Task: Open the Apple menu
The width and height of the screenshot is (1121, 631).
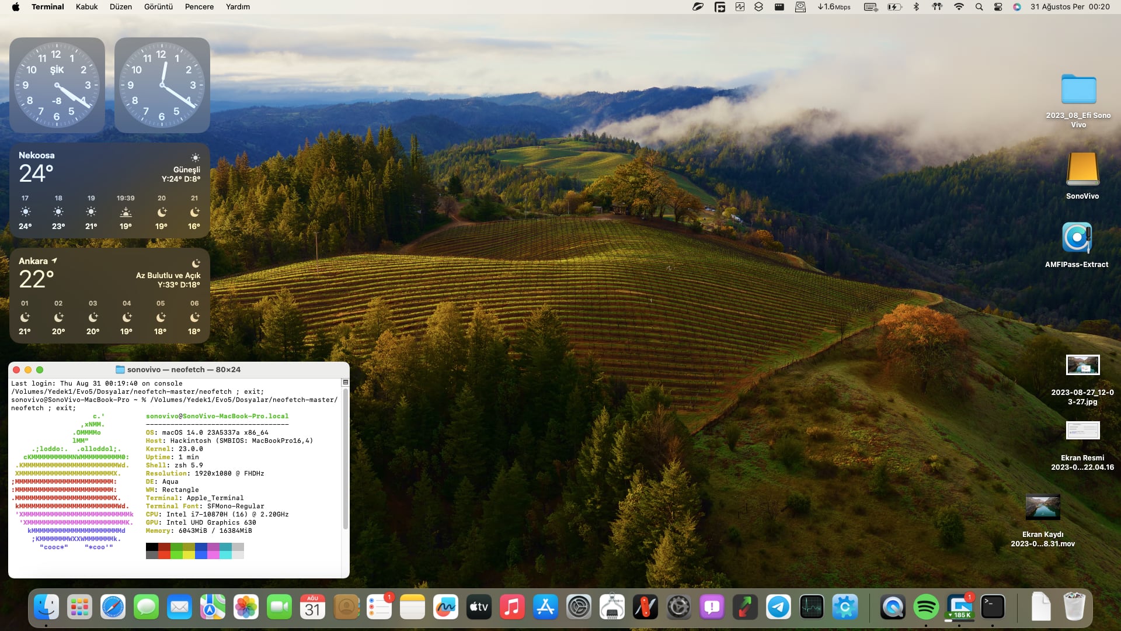Action: [16, 6]
